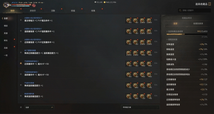The image size is (214, 114).
Task: Select first item icon in 魔法增幅力 row
Action: pyautogui.click(x=129, y=20)
